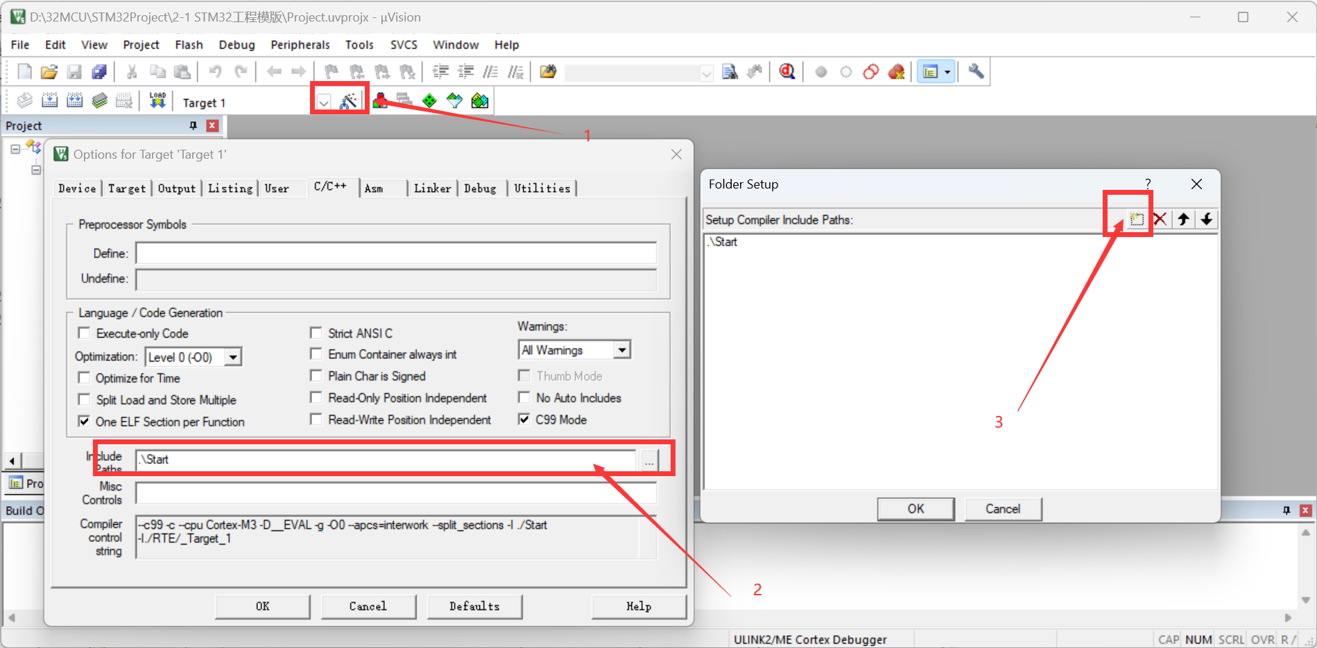
Task: Check Split Load and Store Multiple
Action: pyautogui.click(x=84, y=400)
